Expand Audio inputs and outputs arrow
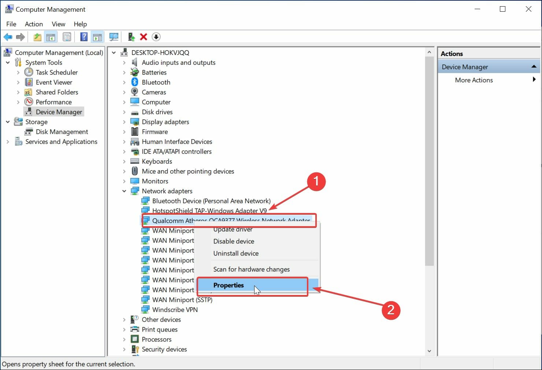The height and width of the screenshot is (370, 542). pyautogui.click(x=124, y=63)
